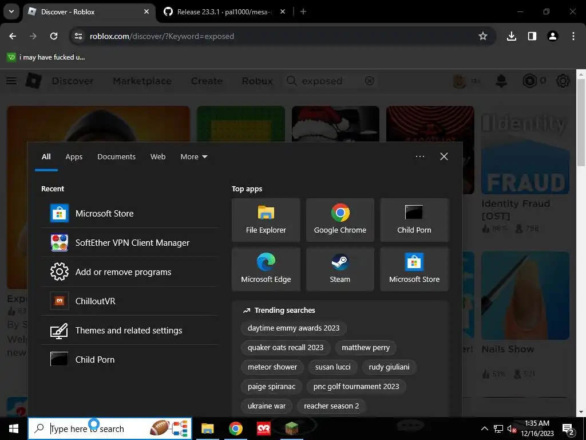This screenshot has height=440, width=586.
Task: Show hidden system tray icons
Action: (484, 429)
